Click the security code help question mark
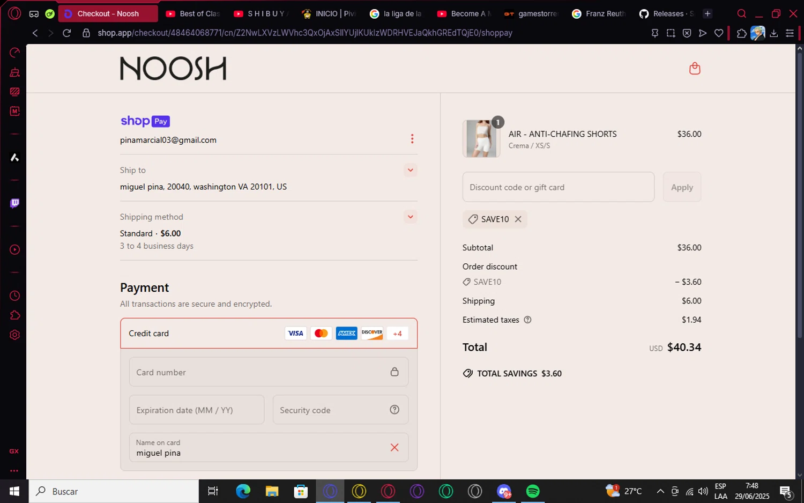 tap(394, 410)
